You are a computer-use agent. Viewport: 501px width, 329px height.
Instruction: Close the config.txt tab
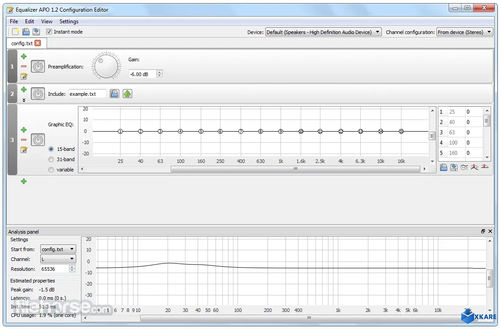click(38, 43)
